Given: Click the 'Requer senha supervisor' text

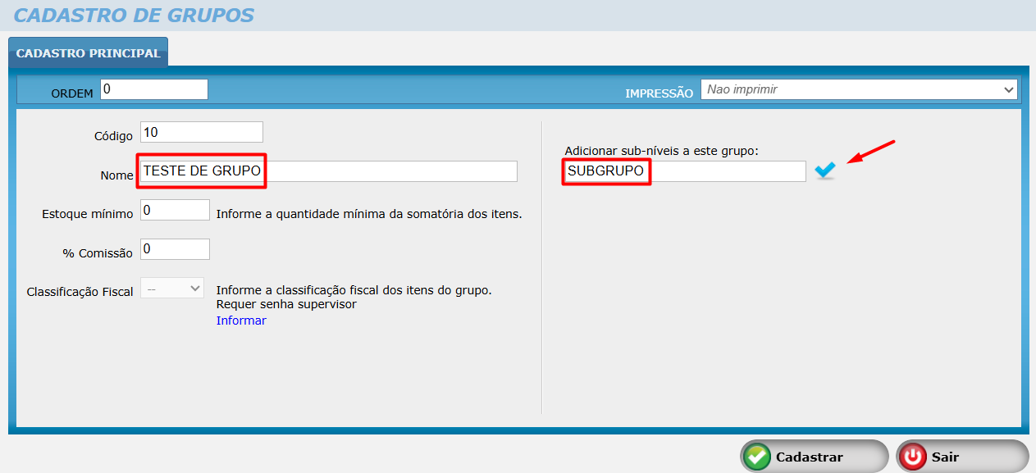Looking at the screenshot, I should pos(286,304).
